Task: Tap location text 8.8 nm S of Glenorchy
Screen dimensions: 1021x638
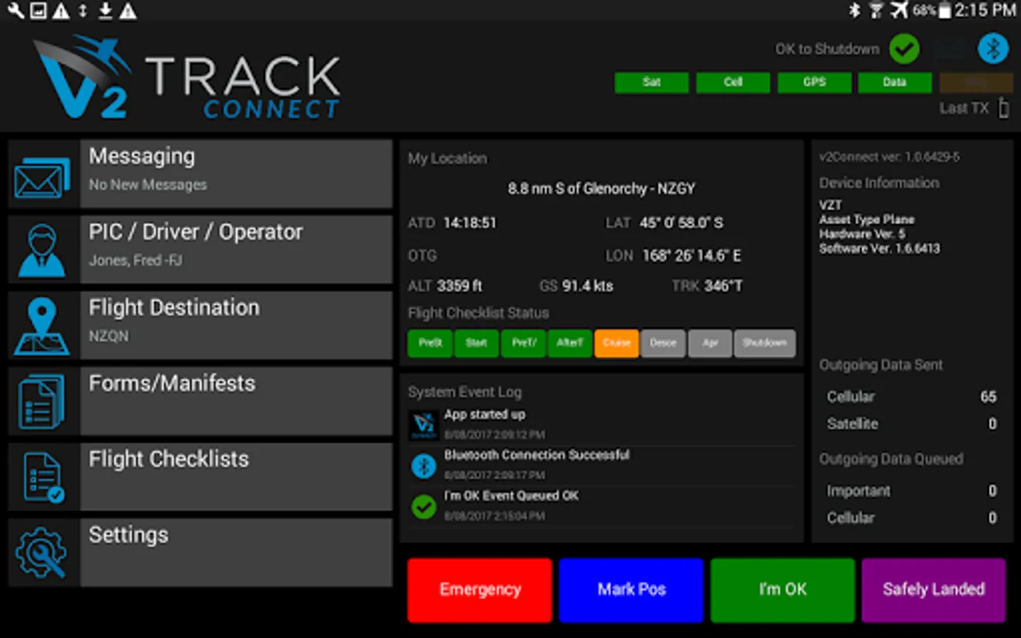Action: pyautogui.click(x=601, y=189)
